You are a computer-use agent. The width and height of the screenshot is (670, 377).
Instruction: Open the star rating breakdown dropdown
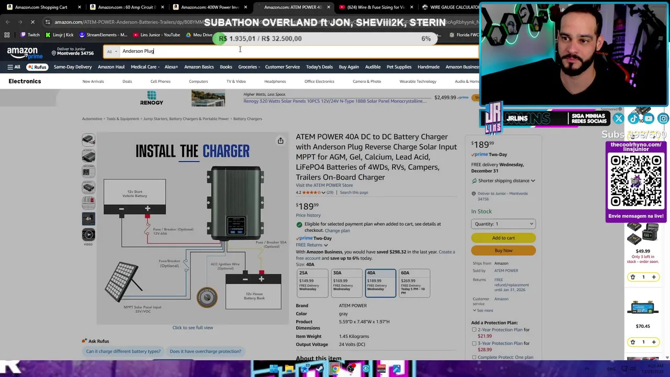click(x=323, y=193)
